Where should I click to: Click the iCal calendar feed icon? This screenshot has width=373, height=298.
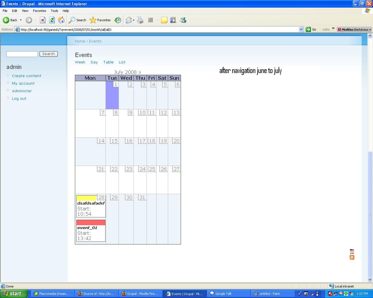click(x=352, y=251)
